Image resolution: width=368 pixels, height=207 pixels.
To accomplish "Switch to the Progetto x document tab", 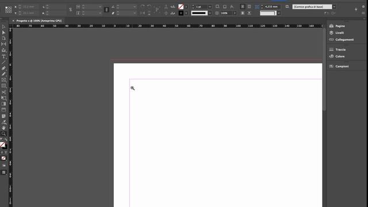I will (x=39, y=21).
